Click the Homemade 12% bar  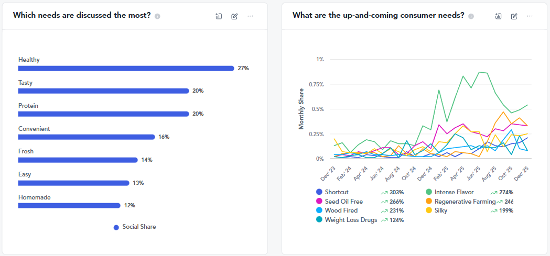pyautogui.click(x=69, y=206)
